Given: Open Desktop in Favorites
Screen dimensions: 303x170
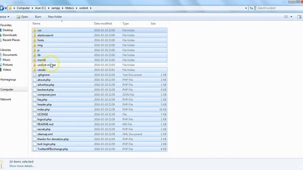Looking at the screenshot, I should 8,30.
